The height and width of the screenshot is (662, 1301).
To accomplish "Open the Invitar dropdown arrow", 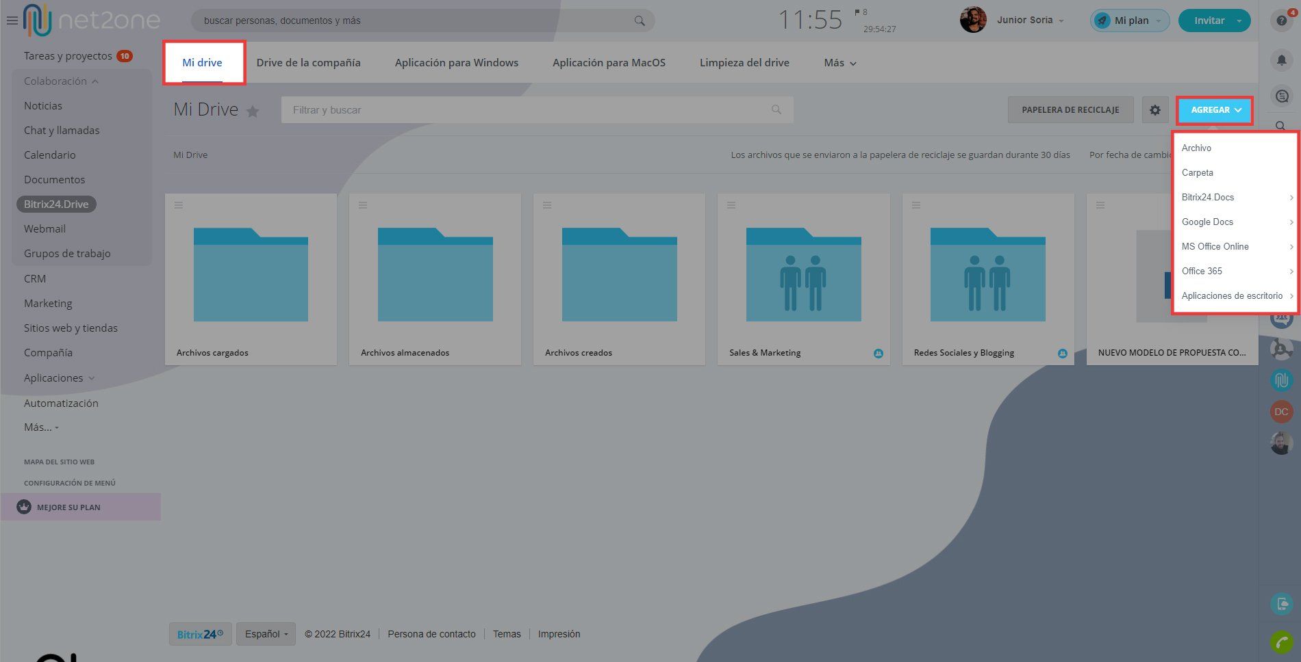I will pyautogui.click(x=1239, y=21).
